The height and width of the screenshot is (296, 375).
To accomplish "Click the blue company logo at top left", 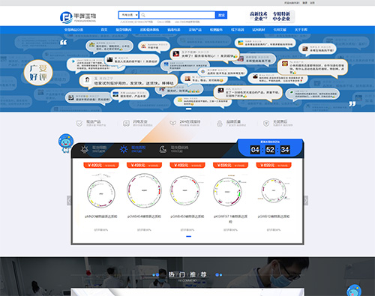I will pyautogui.click(x=78, y=17).
